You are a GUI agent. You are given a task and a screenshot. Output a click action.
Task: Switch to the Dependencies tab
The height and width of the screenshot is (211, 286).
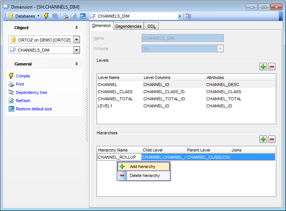[x=128, y=26]
